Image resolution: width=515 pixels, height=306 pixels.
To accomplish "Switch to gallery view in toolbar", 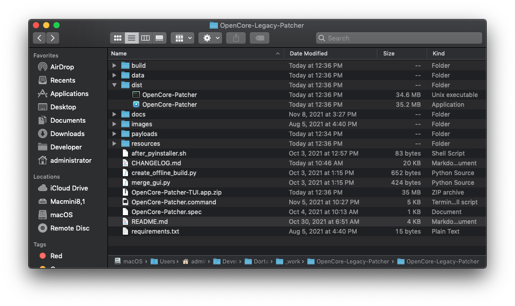I will tap(159, 38).
